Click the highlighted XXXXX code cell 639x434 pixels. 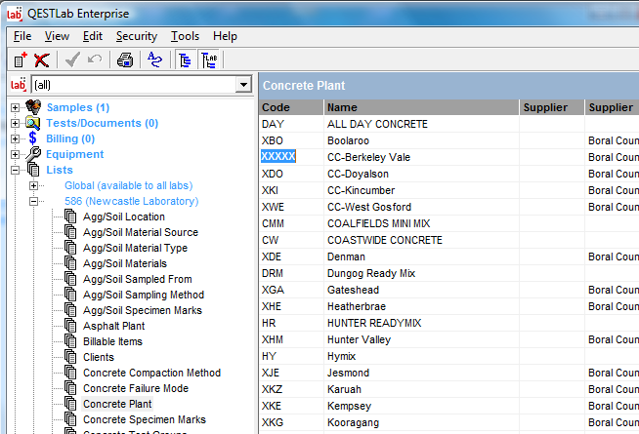click(278, 156)
